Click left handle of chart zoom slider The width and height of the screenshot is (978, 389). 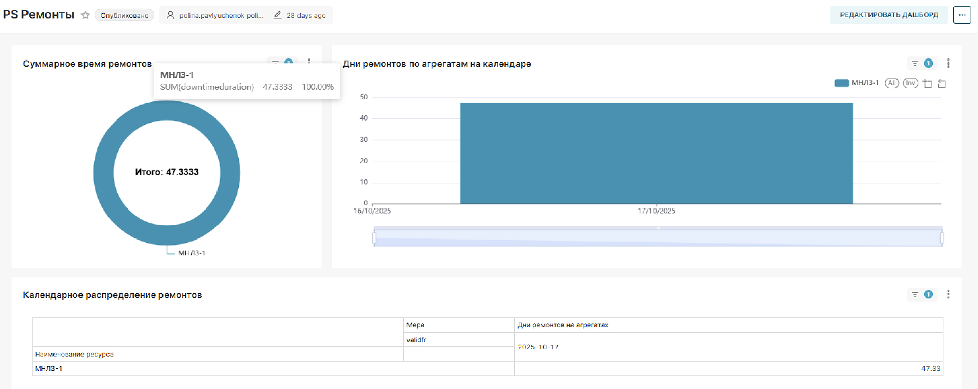point(374,237)
